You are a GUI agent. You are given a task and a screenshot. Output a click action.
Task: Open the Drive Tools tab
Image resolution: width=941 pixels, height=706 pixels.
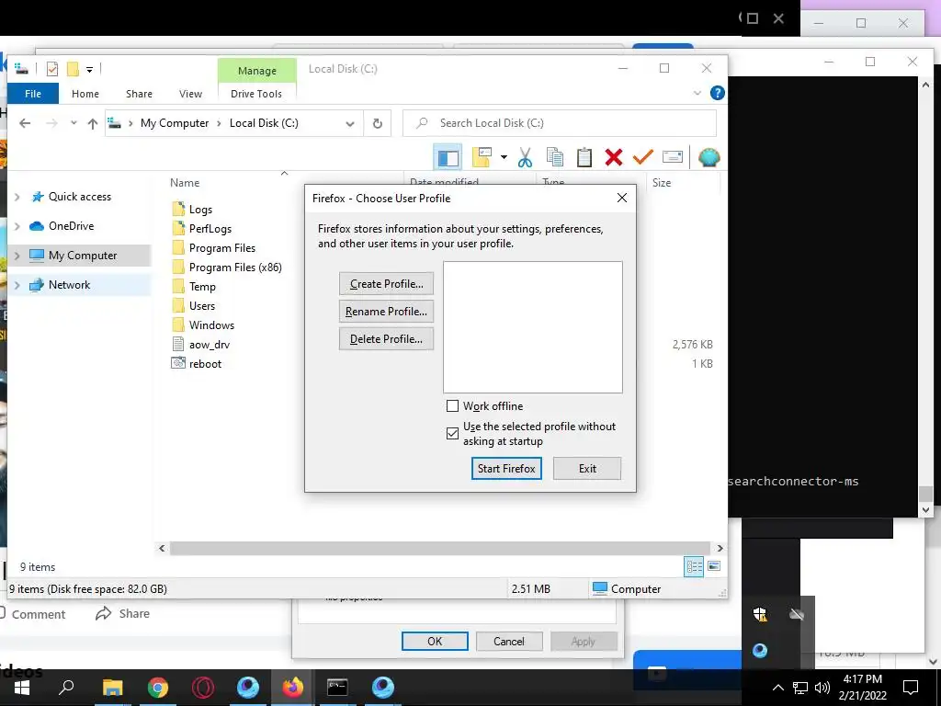256,94
